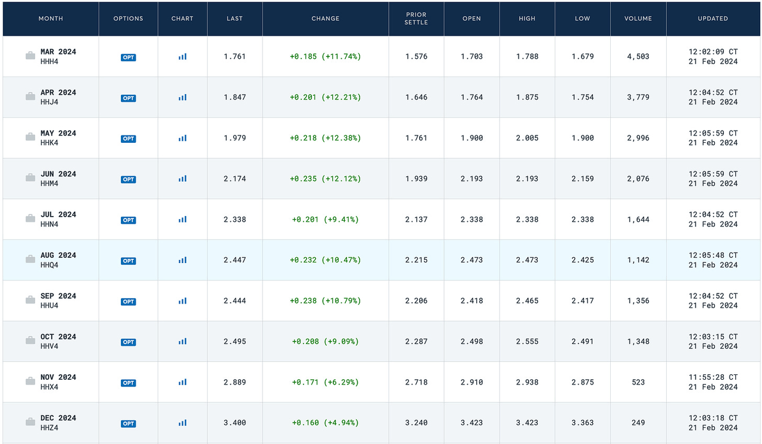Click prior settle value 1.761
Viewport: 762px width, 444px height.
pos(416,138)
